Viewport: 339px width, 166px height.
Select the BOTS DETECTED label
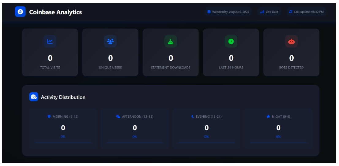click(x=292, y=68)
